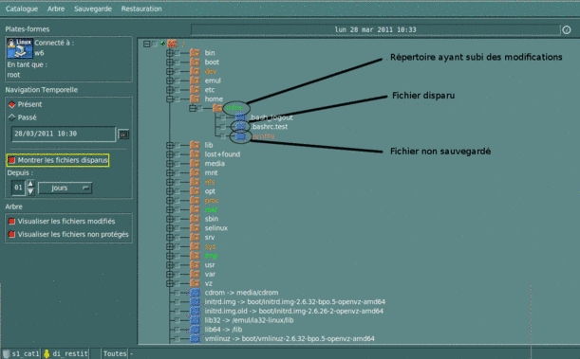Expand the bin folder
Image resolution: width=580 pixels, height=359 pixels.
(x=170, y=53)
